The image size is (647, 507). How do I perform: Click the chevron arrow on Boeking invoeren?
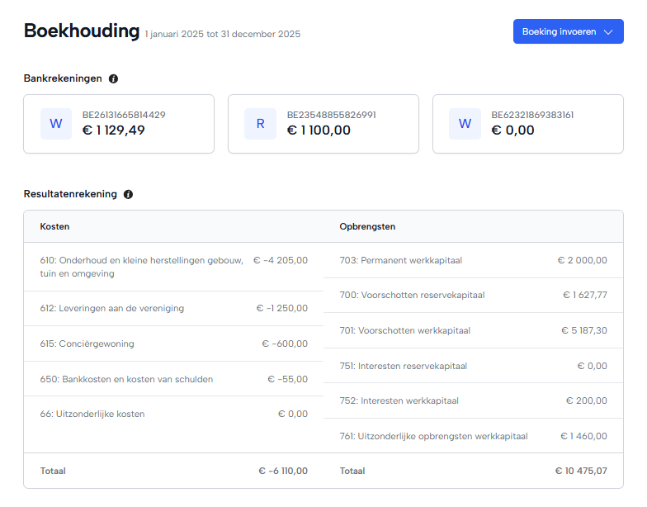coord(608,32)
